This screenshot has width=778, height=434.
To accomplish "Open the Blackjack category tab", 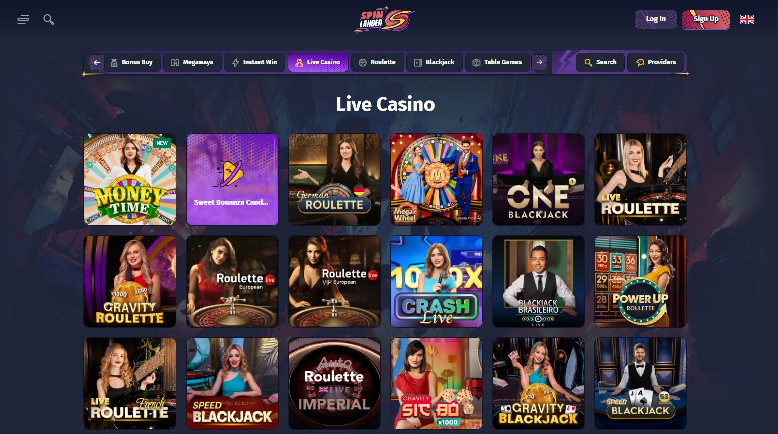I will coord(434,62).
